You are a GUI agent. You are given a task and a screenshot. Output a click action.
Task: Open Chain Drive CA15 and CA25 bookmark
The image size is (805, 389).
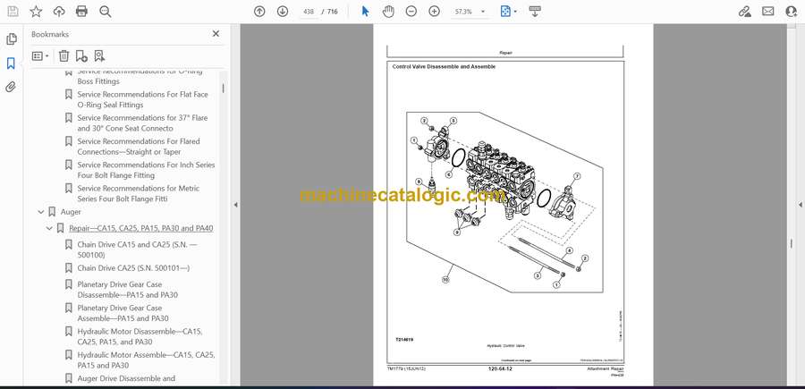(138, 249)
